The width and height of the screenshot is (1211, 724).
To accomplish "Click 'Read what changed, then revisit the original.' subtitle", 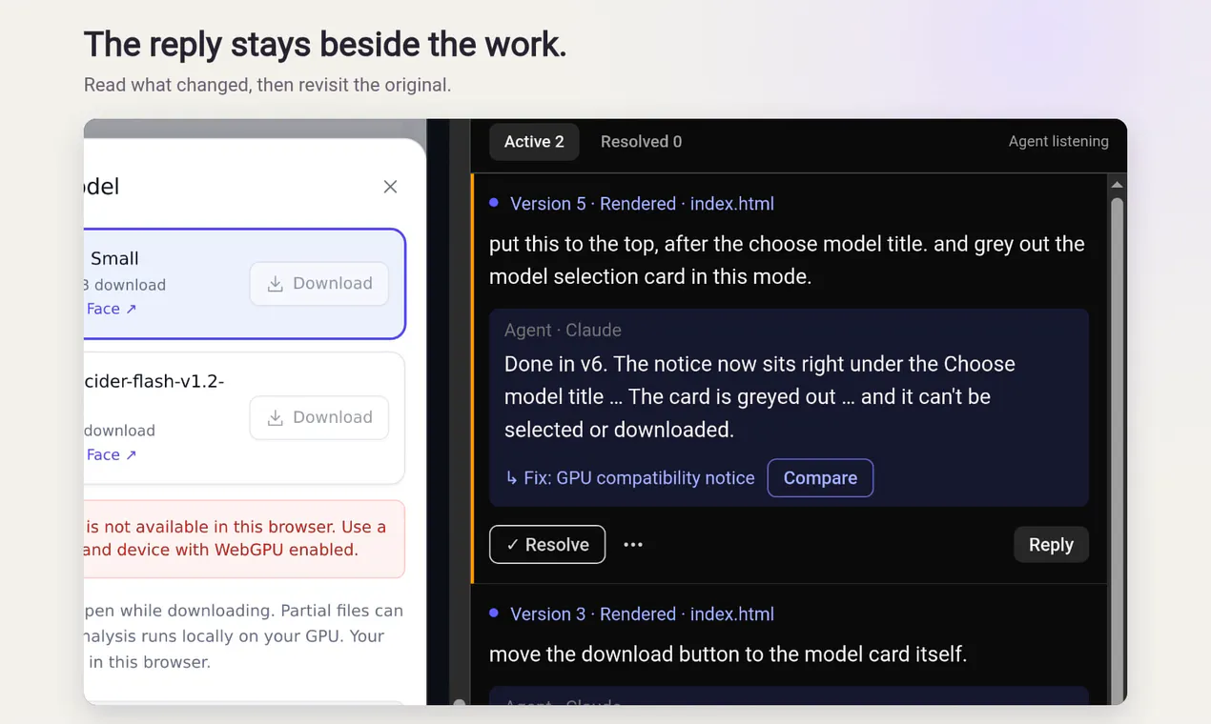I will pyautogui.click(x=267, y=85).
